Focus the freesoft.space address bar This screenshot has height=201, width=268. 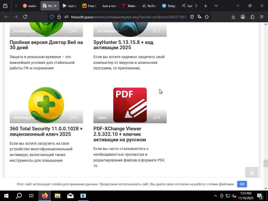pos(129,17)
